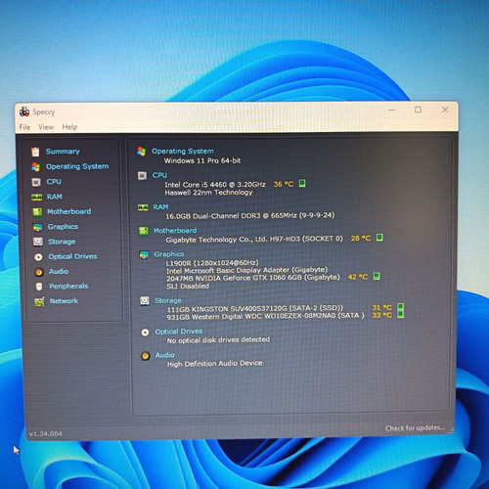Go to CPU section in sidebar

54,182
